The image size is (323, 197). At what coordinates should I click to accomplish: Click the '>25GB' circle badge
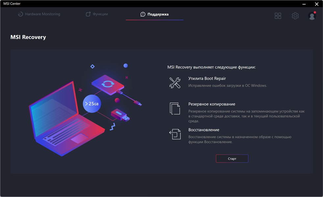[92, 104]
